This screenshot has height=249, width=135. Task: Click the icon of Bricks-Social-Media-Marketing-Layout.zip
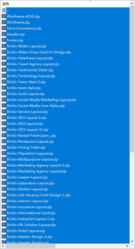(x=4, y=100)
